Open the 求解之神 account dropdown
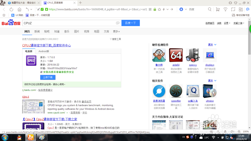251x141 pixels. (239, 23)
